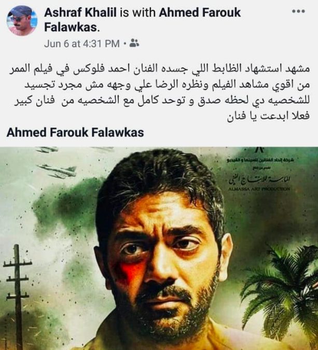Click the Jun 6 at 4:31 PM timestamp
The image size is (318, 350).
coord(82,44)
